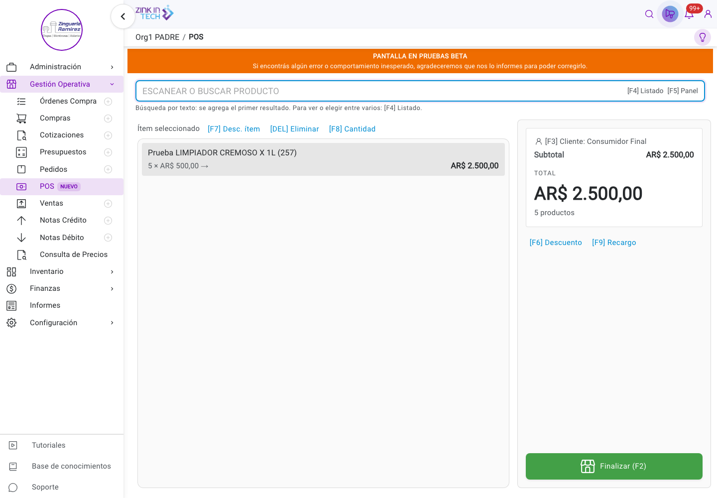Click the Administración briefcase icon

click(x=11, y=67)
